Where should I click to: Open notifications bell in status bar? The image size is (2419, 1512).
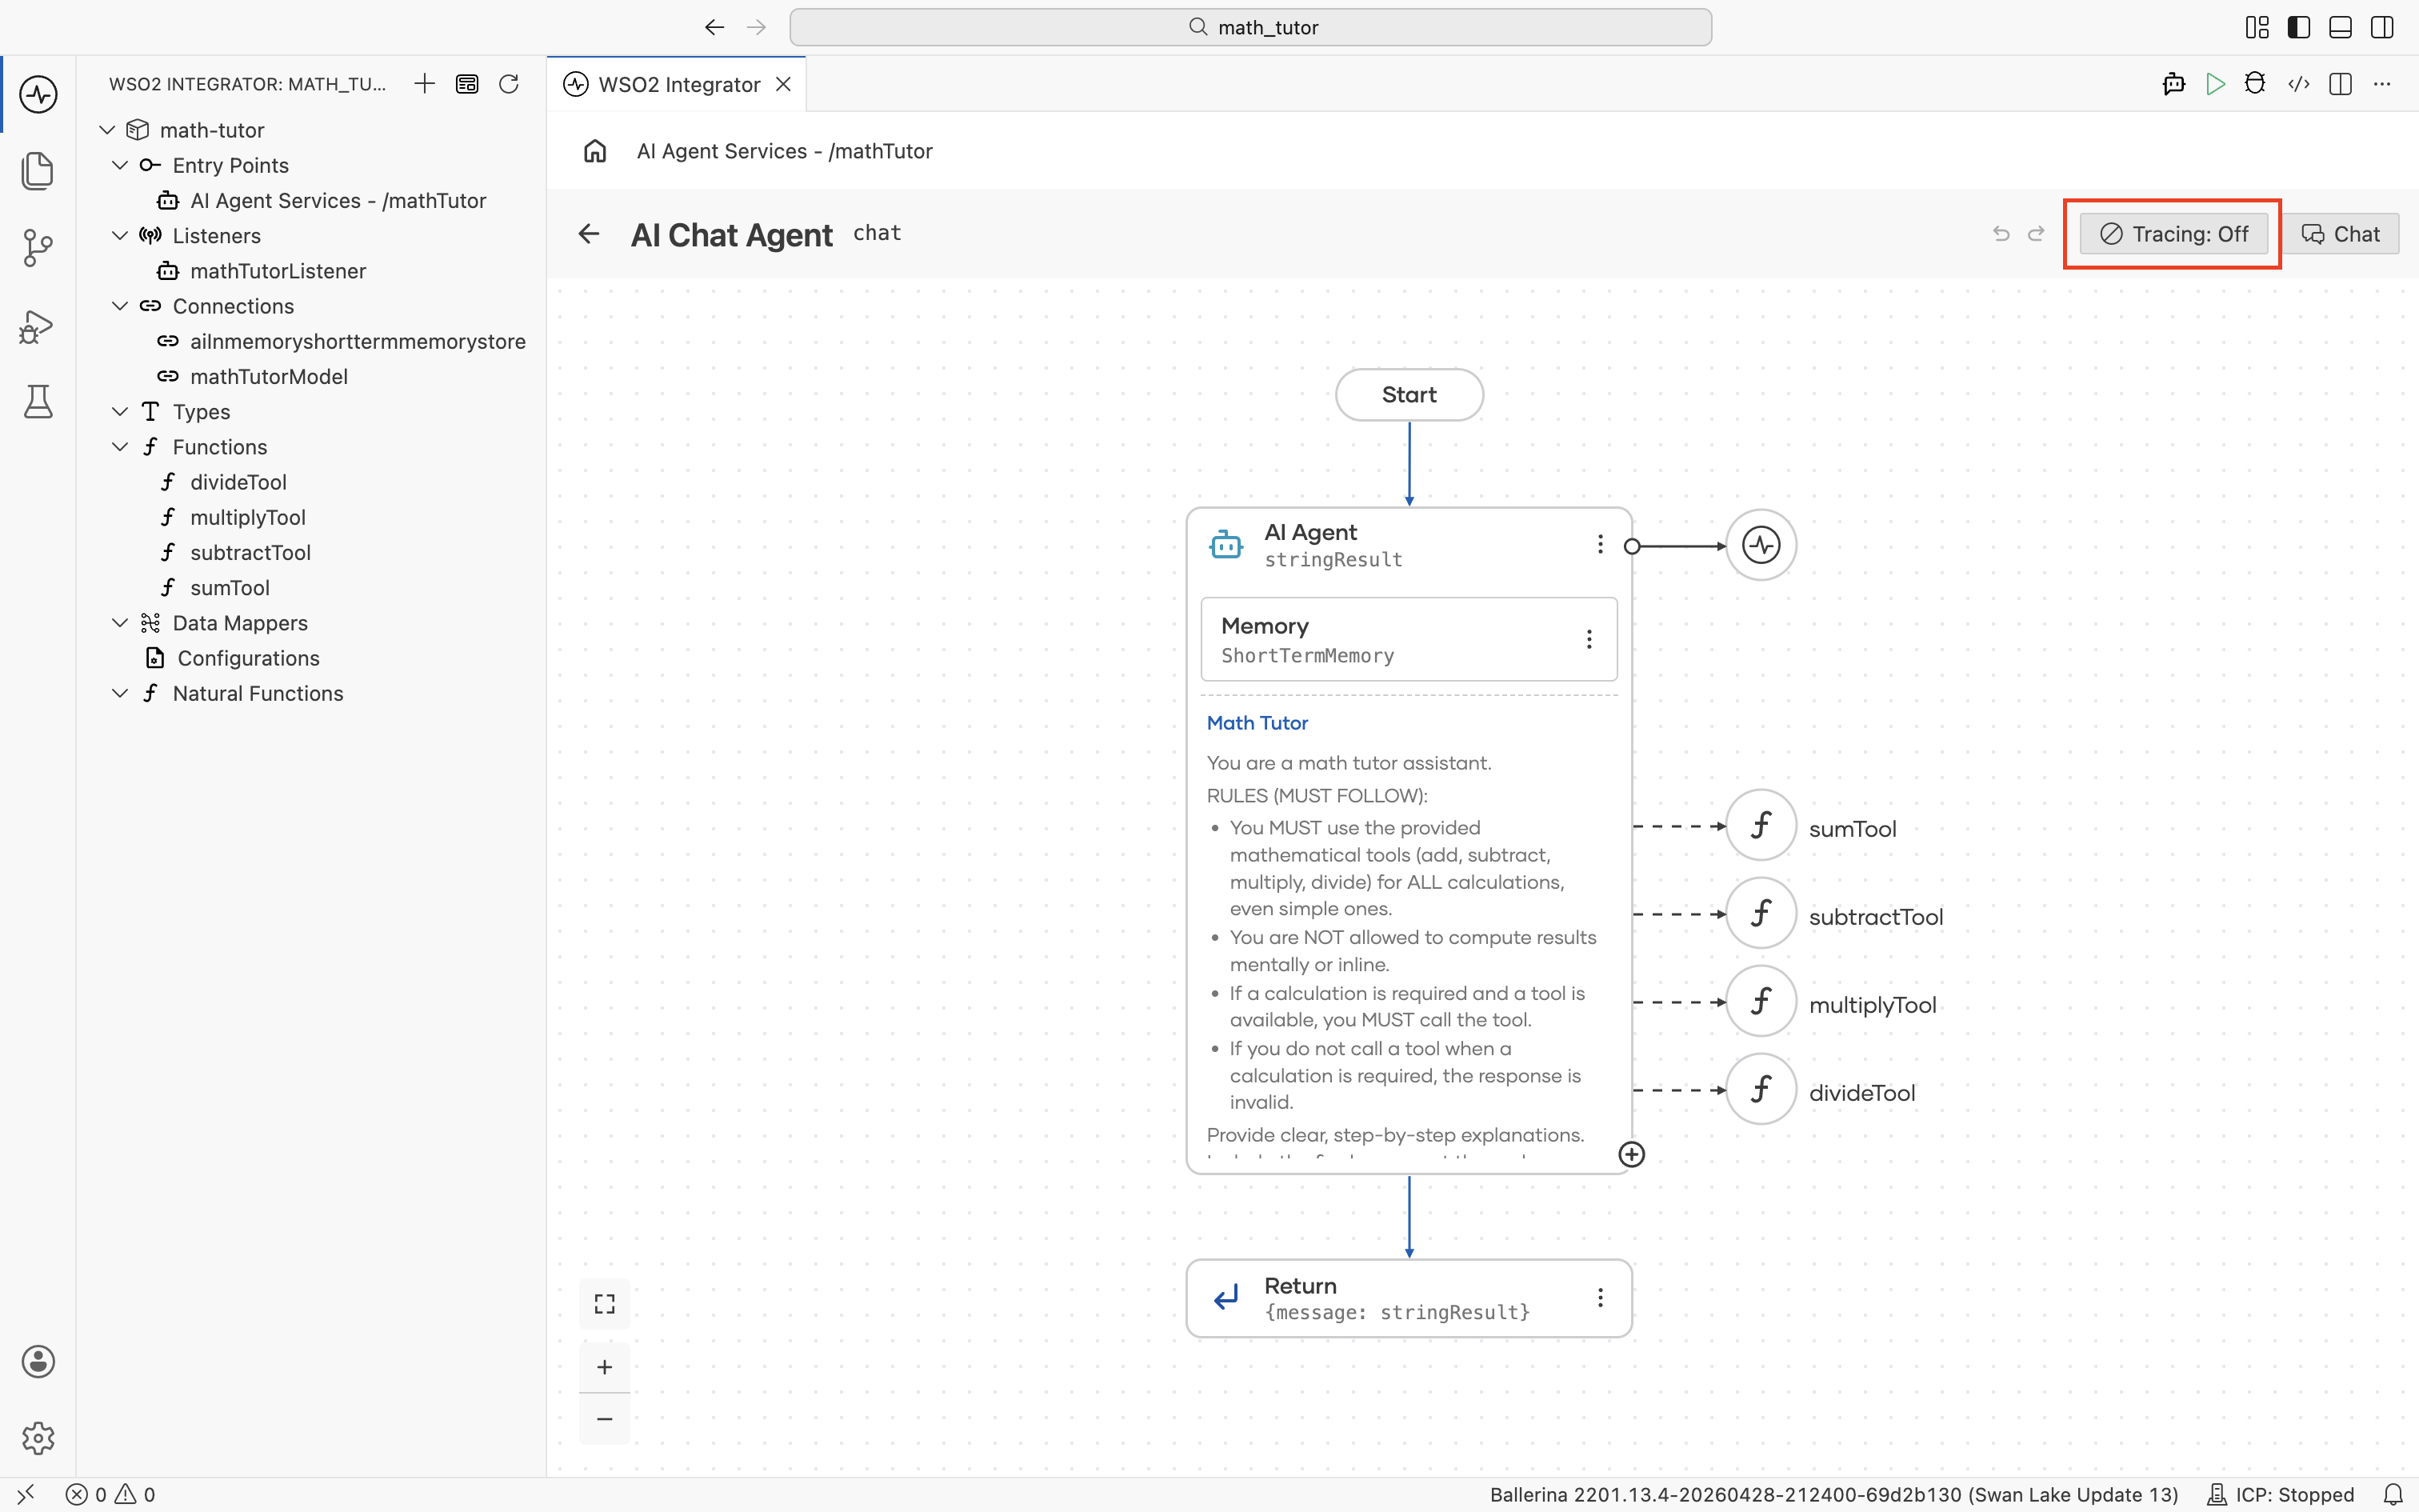point(2393,1495)
